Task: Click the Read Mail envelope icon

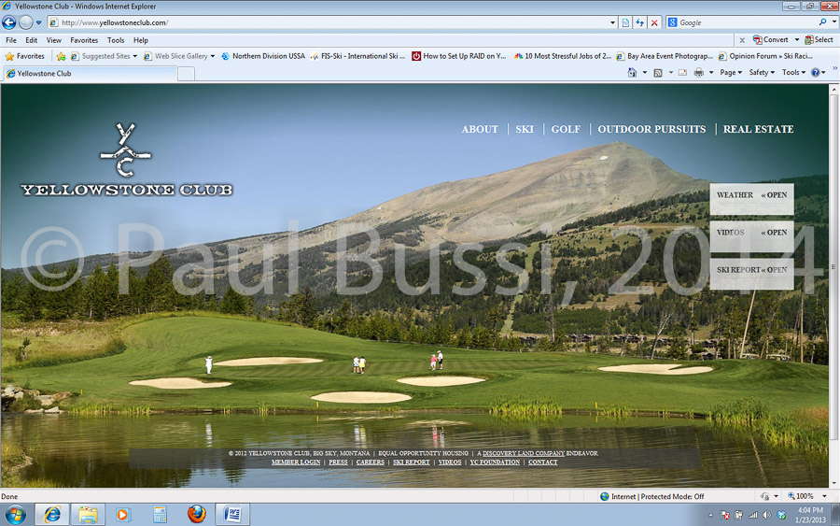Action: pos(682,72)
